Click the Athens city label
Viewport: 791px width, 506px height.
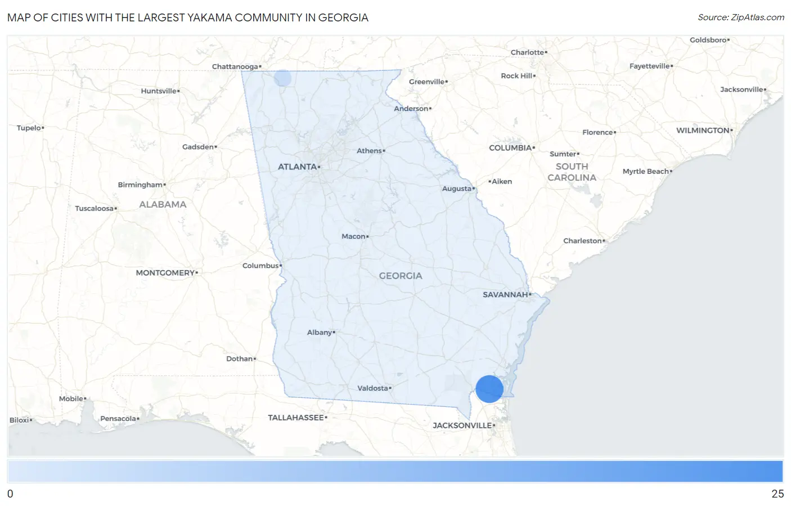369,151
